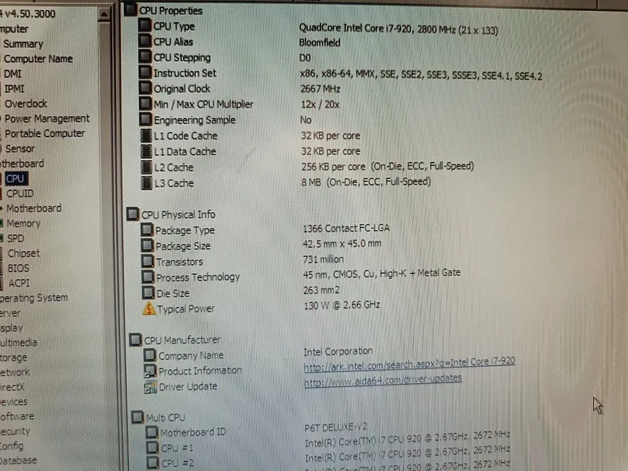Click the chip icon next to L1 Code Cache

point(147,136)
